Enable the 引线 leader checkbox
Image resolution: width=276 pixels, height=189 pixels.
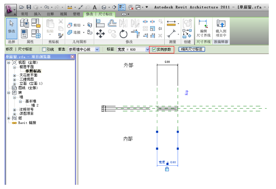coord(44,50)
